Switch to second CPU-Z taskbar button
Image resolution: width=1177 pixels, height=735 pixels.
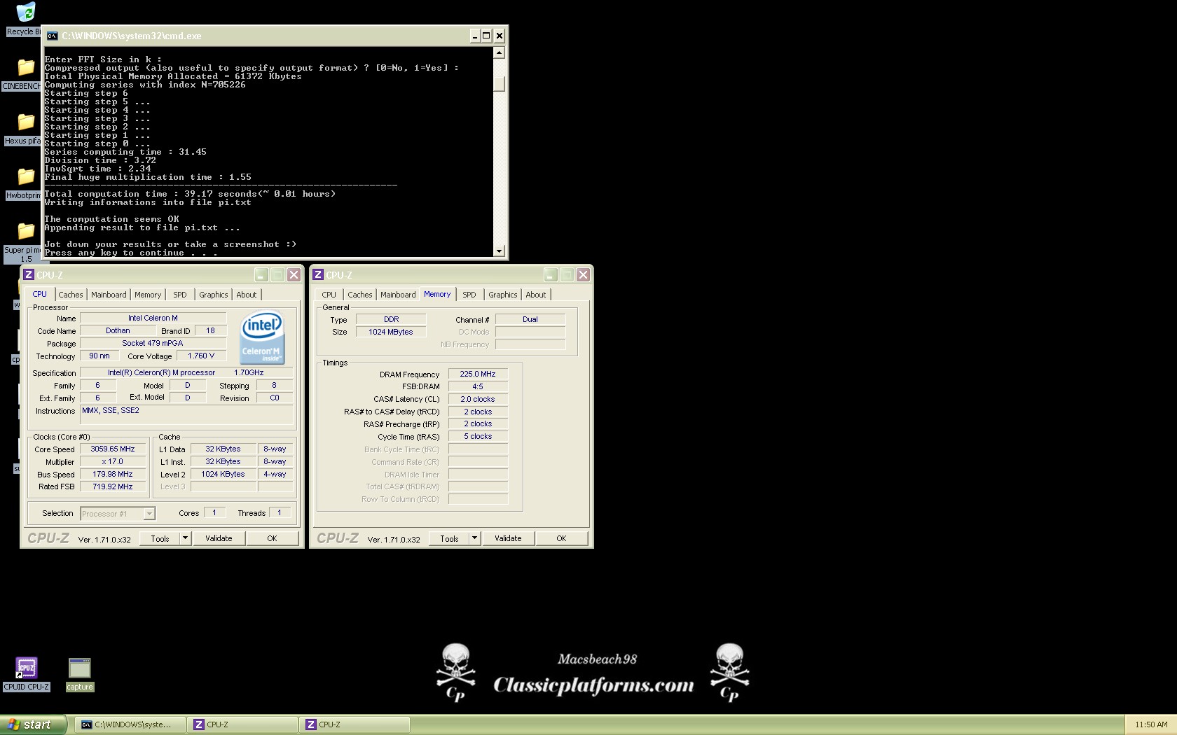coord(355,724)
